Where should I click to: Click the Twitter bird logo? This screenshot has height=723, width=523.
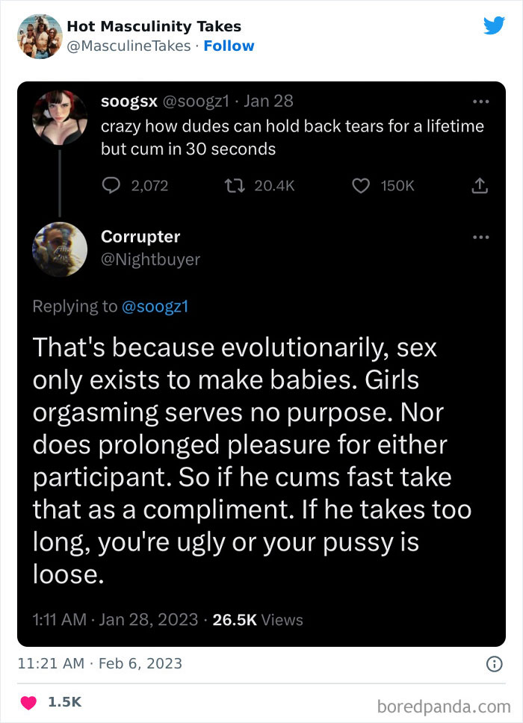tap(495, 25)
